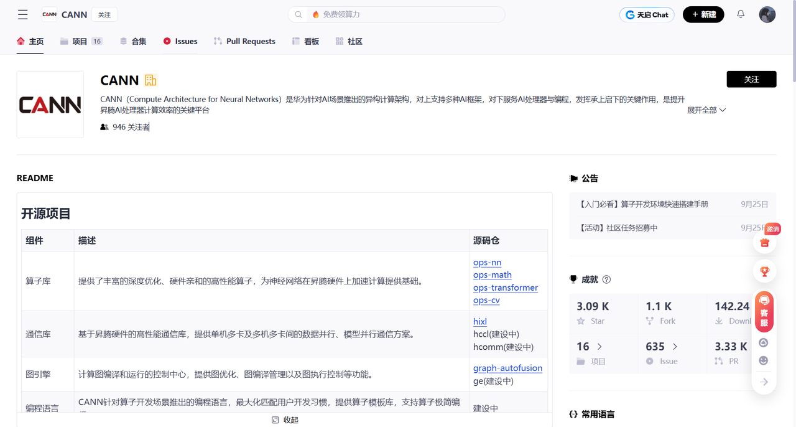Viewport: 796px width, 427px height.
Task: Click the circular refresh floating icon
Action: pyautogui.click(x=764, y=343)
